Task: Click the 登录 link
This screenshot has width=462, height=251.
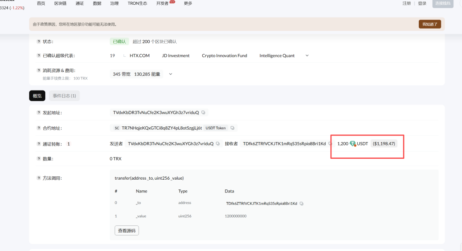Action: click(422, 3)
